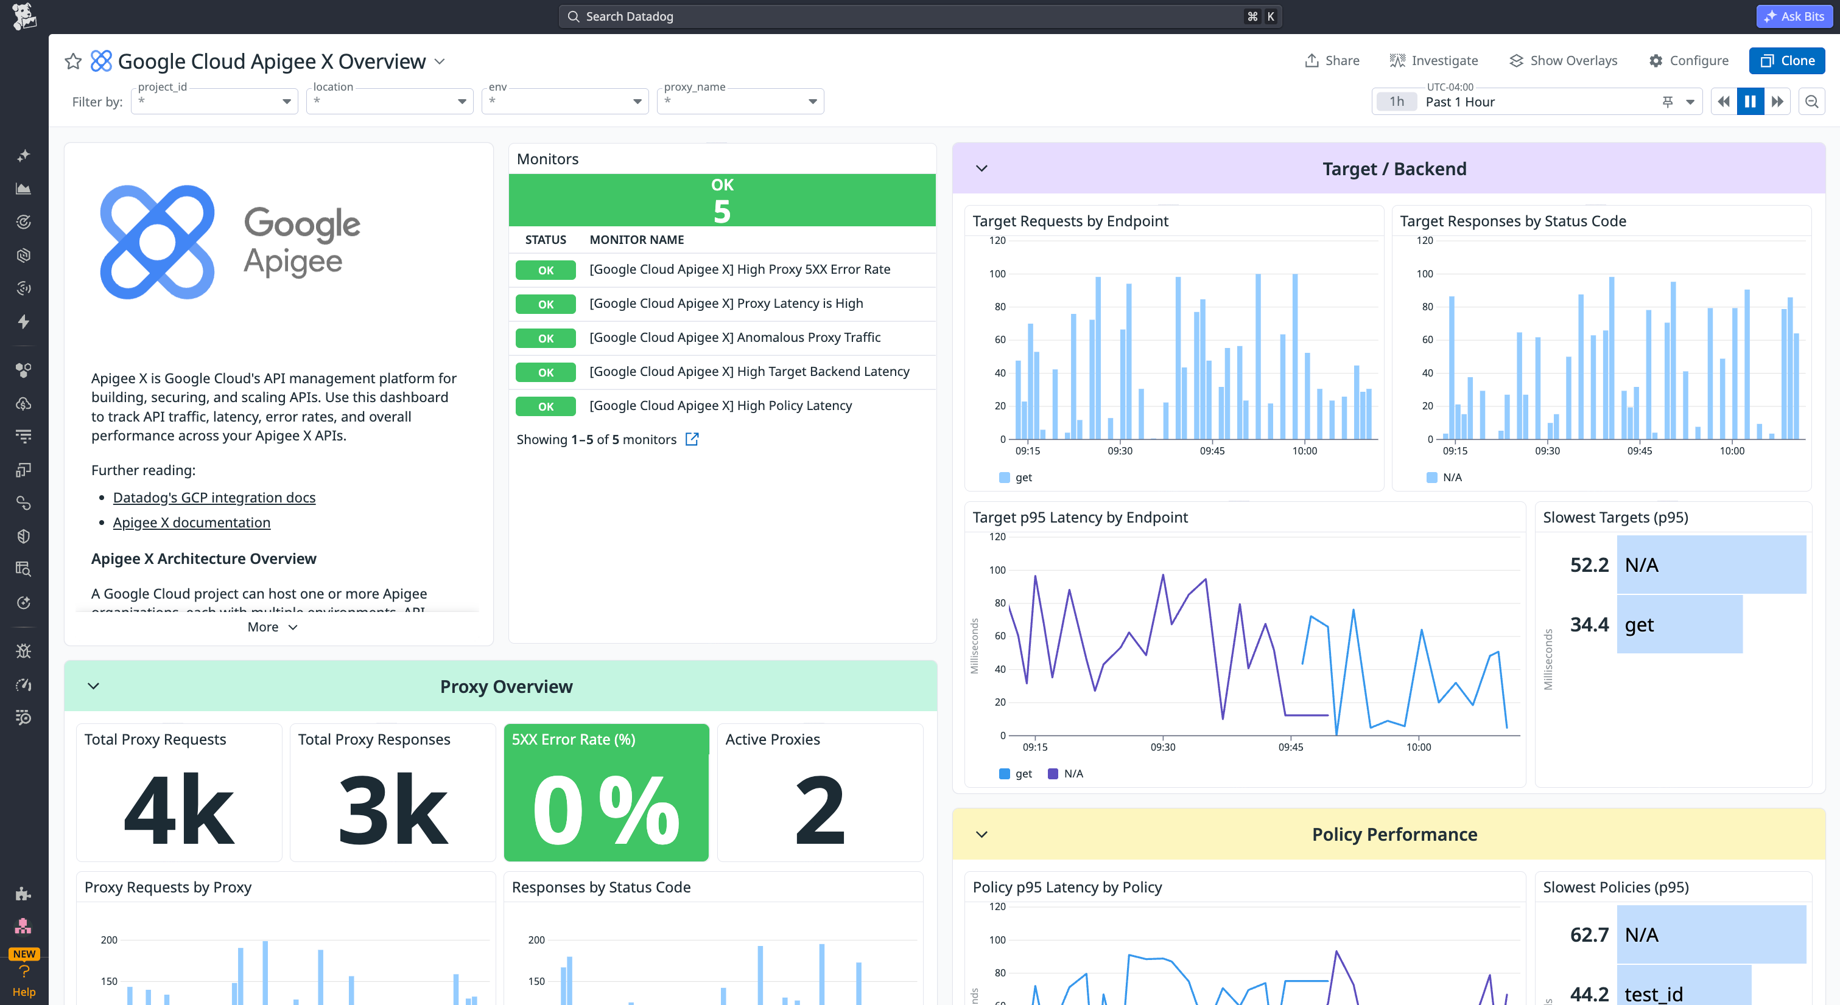Click the Investigate button
This screenshot has height=1005, width=1840.
tap(1433, 61)
